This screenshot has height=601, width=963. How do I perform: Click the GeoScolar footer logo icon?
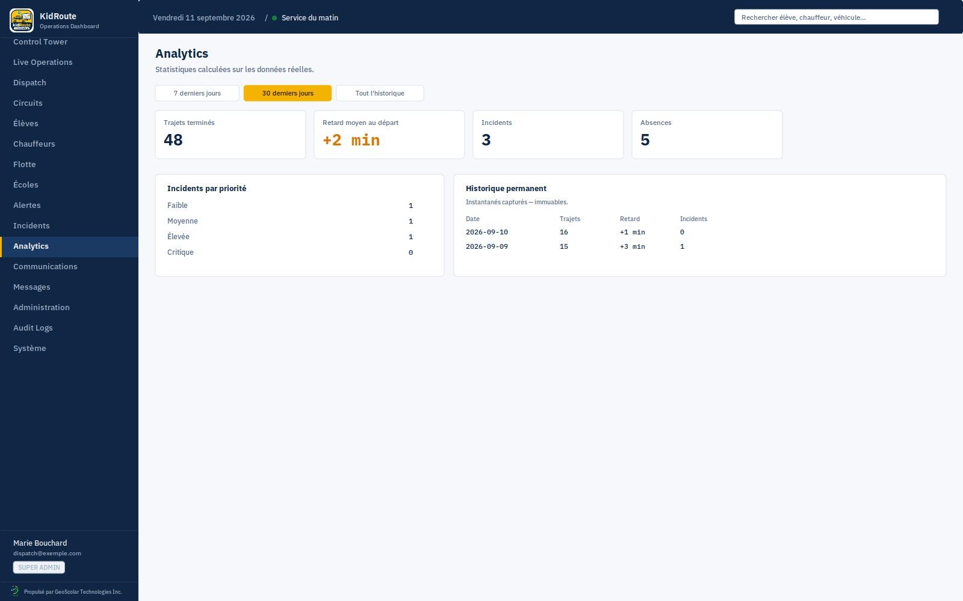[x=15, y=591]
